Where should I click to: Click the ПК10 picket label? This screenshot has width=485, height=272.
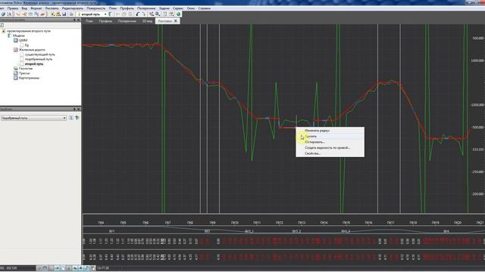point(235,222)
